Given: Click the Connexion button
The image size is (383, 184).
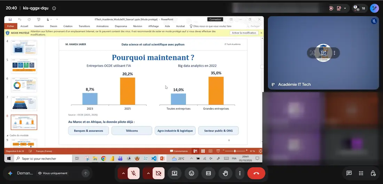Looking at the screenshot, I should pos(215,19).
